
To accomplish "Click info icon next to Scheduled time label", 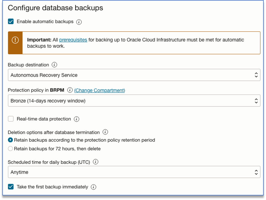I will pyautogui.click(x=95, y=162).
